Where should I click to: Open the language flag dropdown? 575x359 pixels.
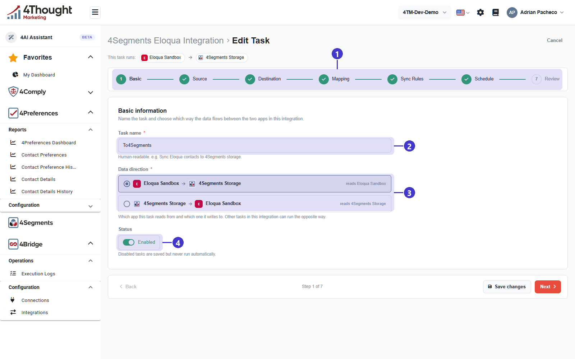pos(463,13)
